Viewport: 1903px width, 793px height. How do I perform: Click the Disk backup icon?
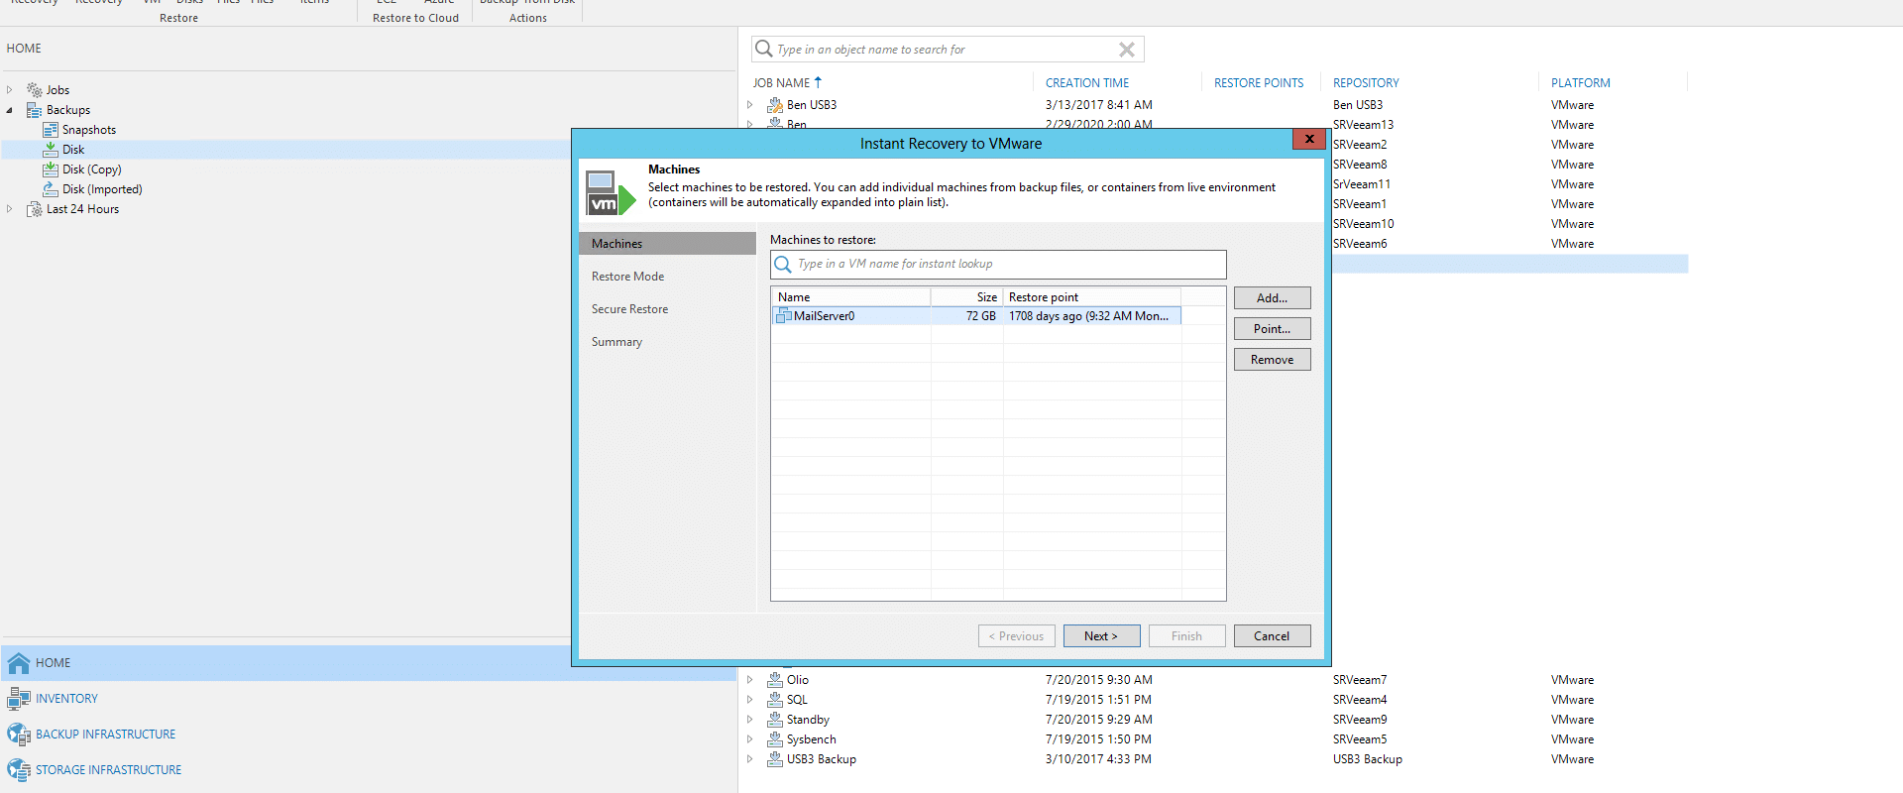coord(51,150)
